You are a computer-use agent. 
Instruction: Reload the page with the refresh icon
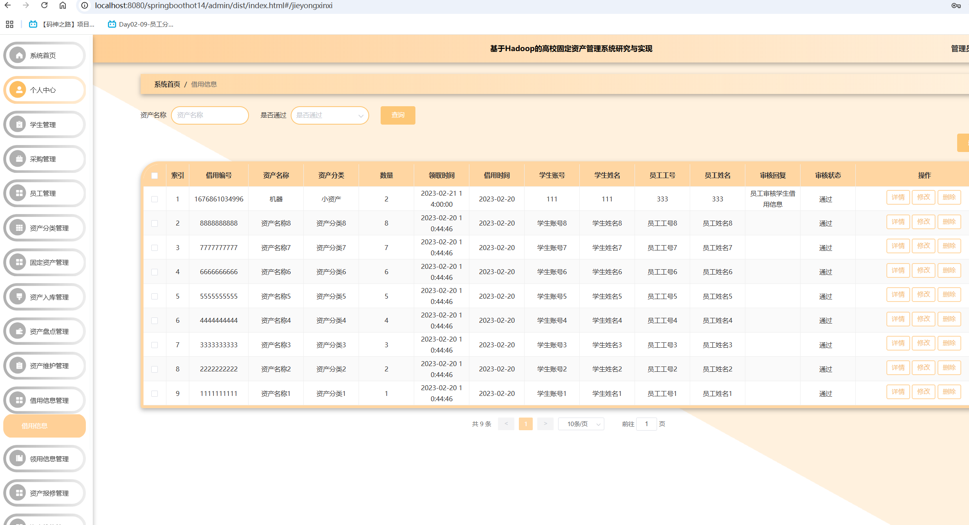pyautogui.click(x=44, y=5)
